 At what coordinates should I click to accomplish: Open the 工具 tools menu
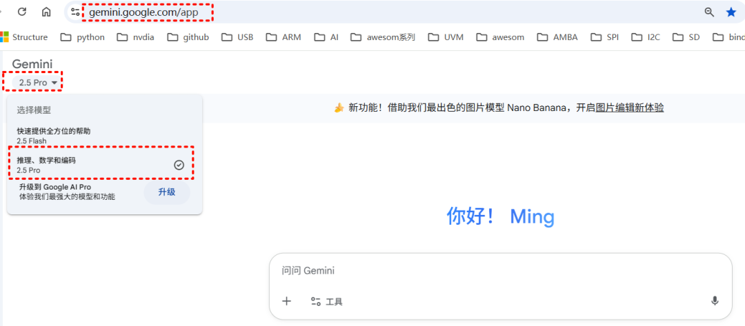326,301
